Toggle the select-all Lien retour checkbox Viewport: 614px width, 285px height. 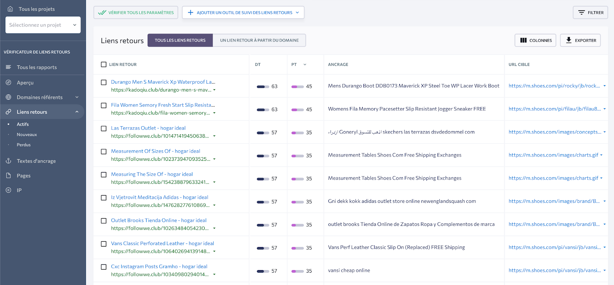(104, 64)
